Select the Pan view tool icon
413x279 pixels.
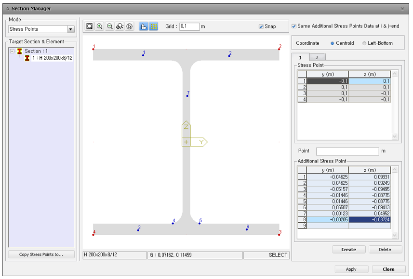pyautogui.click(x=120, y=26)
